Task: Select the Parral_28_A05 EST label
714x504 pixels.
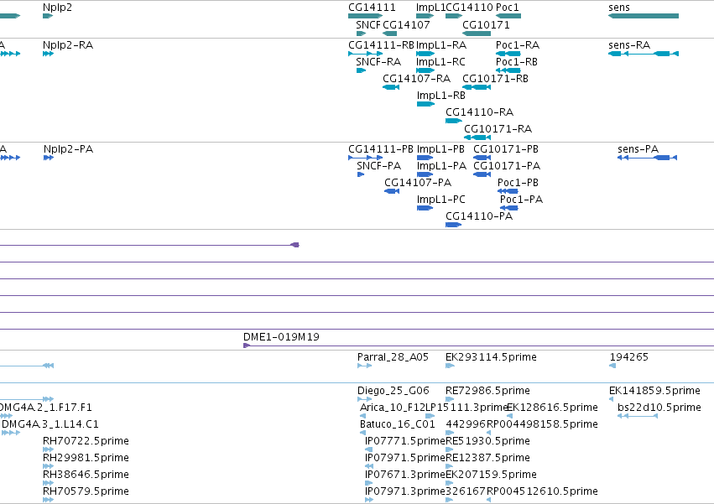Action: pos(393,357)
